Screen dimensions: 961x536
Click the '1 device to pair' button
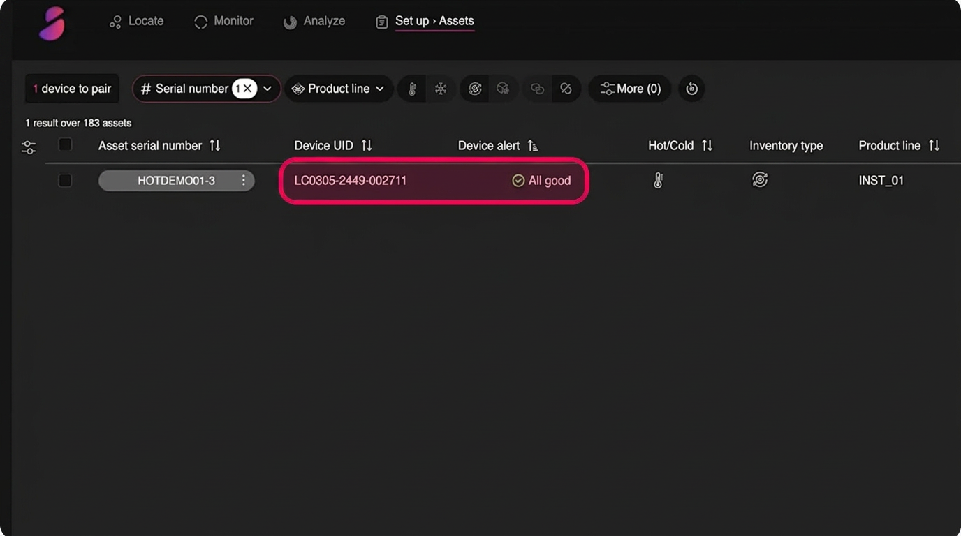pyautogui.click(x=72, y=89)
